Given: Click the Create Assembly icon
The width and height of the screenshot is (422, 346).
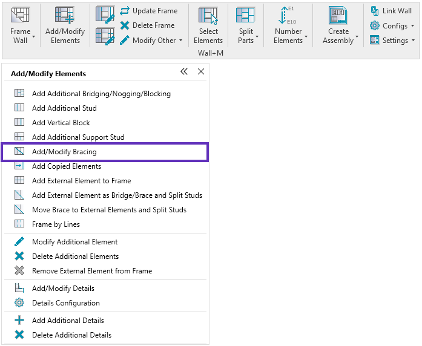Looking at the screenshot, I should click(x=338, y=16).
